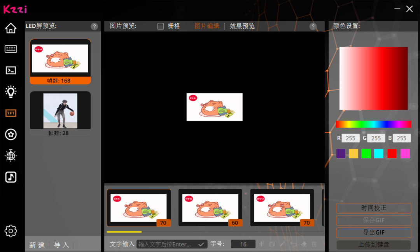Viewport: 420px width, 252px height.
Task: Click the 60 duration badge on second frame
Action: [235, 223]
